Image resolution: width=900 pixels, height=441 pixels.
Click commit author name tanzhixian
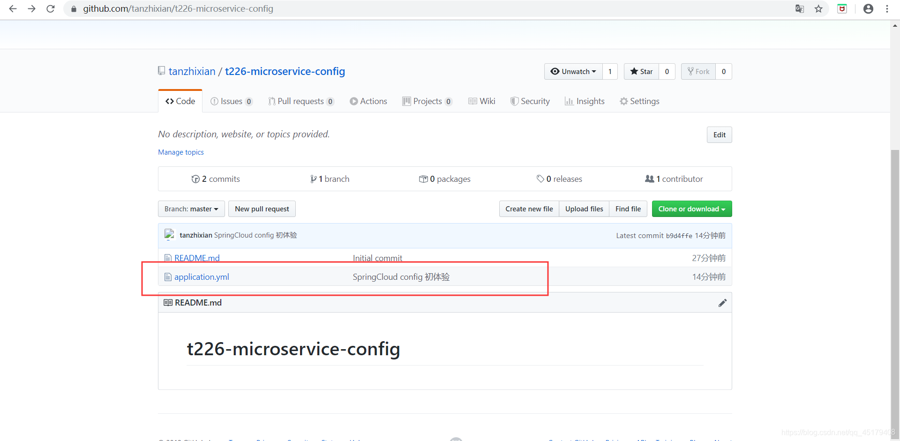click(196, 235)
